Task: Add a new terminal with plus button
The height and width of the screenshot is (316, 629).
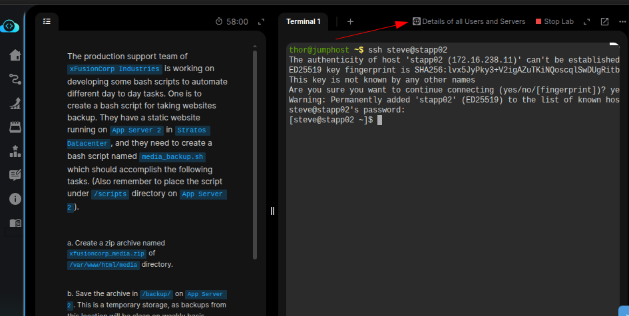Action: click(350, 21)
